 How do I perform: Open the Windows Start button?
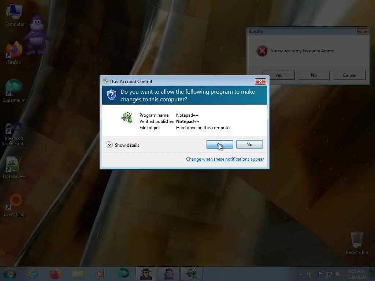tap(10, 274)
